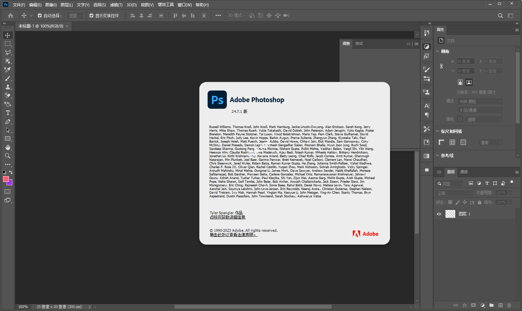The image size is (522, 311).
Task: Open the 透明 fill color dropdown
Action: (x=484, y=119)
